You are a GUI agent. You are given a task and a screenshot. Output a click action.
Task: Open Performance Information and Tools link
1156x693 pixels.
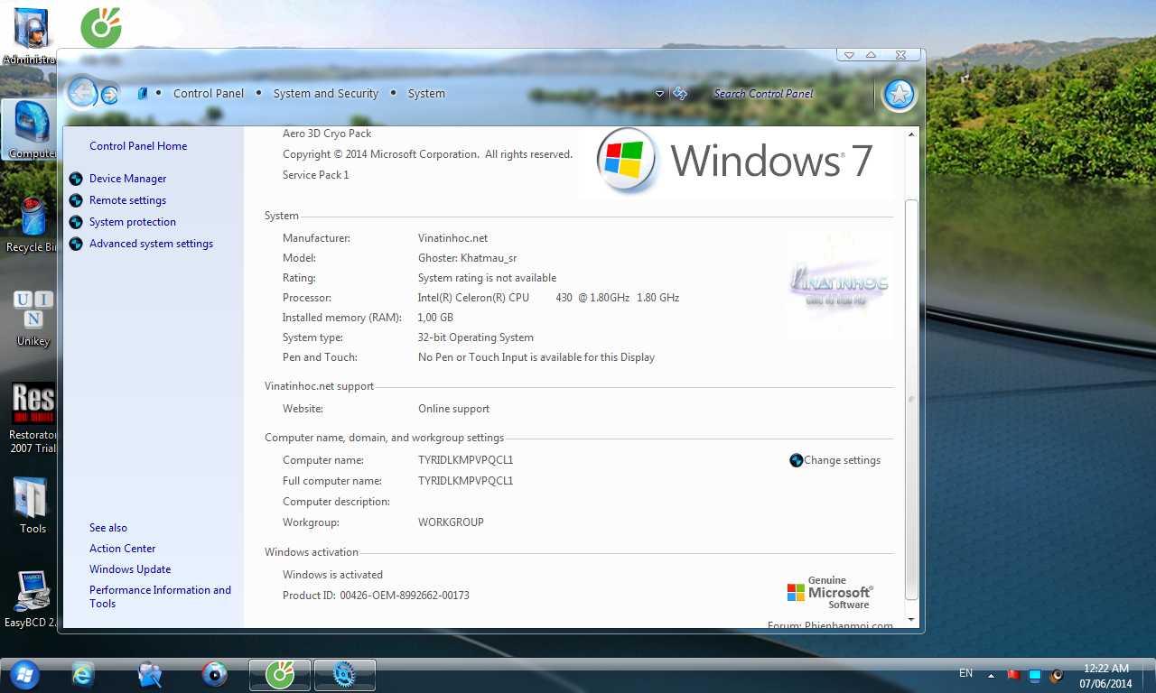click(x=160, y=596)
